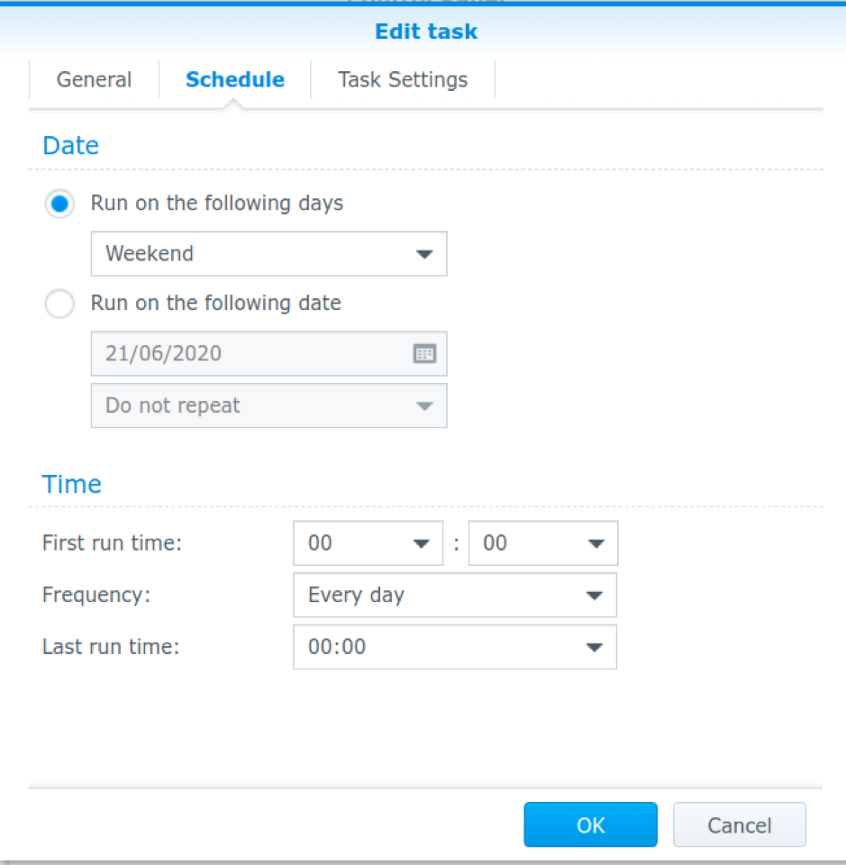Screen dimensions: 846x865
Task: Click the 'Run on the following date' label
Action: tap(216, 304)
